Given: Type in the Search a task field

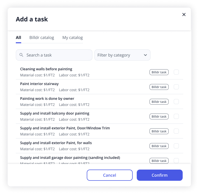Looking at the screenshot, I should point(57,55).
